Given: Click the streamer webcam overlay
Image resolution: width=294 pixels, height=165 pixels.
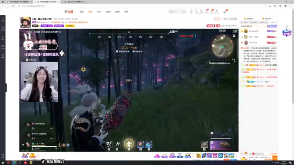Looking at the screenshot, I should [x=39, y=82].
